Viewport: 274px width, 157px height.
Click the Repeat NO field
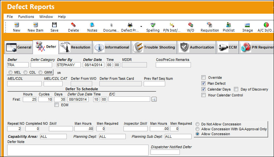point(14,129)
